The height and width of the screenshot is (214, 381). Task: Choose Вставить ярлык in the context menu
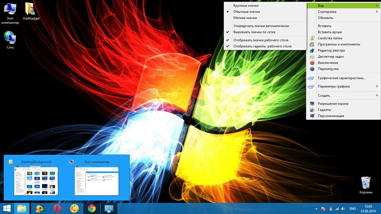[343, 32]
